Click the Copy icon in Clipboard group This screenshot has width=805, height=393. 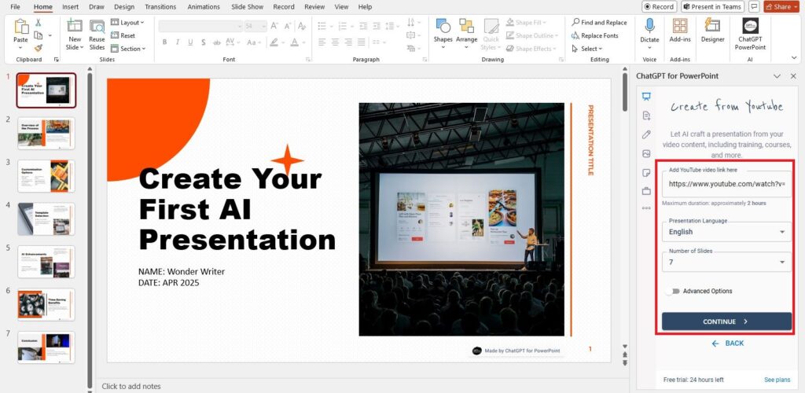coord(38,35)
